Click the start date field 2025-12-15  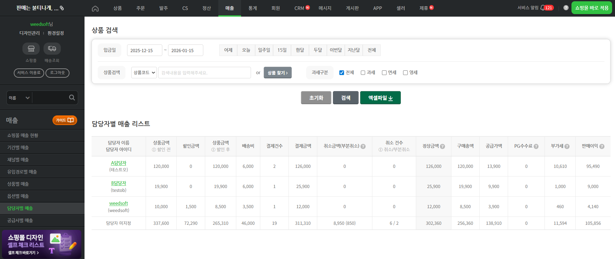[144, 50]
